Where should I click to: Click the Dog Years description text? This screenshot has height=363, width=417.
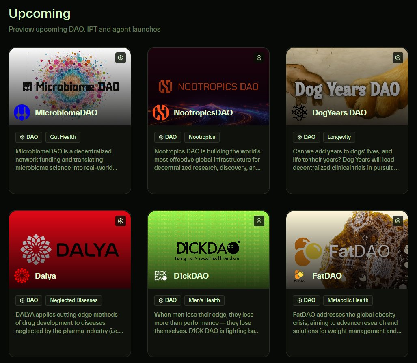point(346,160)
